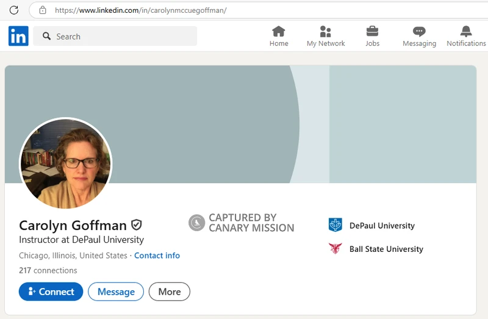
Task: Click the 217 connections text
Action: tap(48, 270)
